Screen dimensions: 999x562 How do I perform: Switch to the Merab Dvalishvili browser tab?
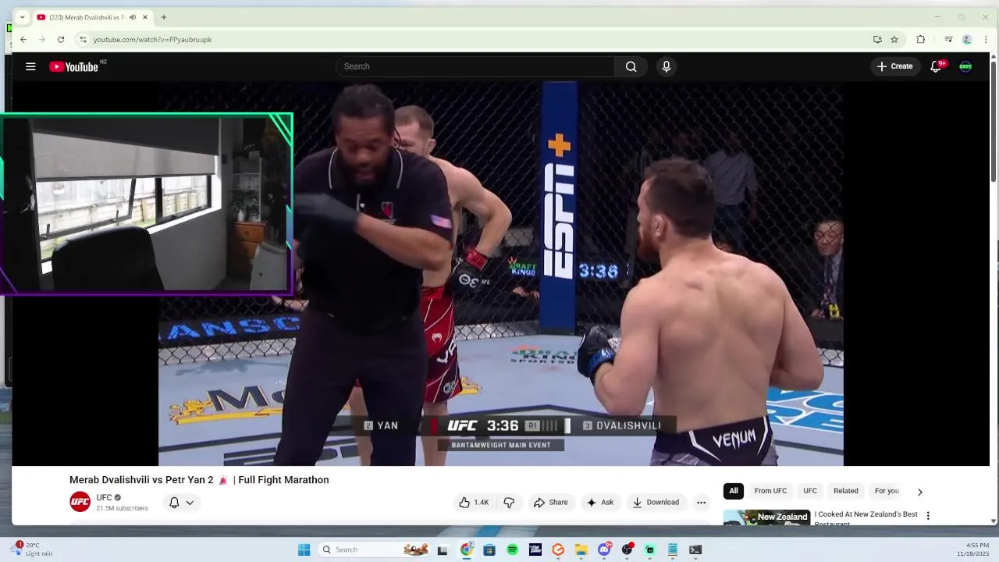(86, 17)
